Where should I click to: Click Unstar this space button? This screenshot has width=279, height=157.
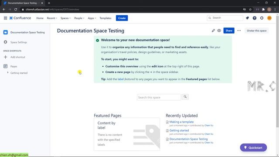[x=257, y=31]
